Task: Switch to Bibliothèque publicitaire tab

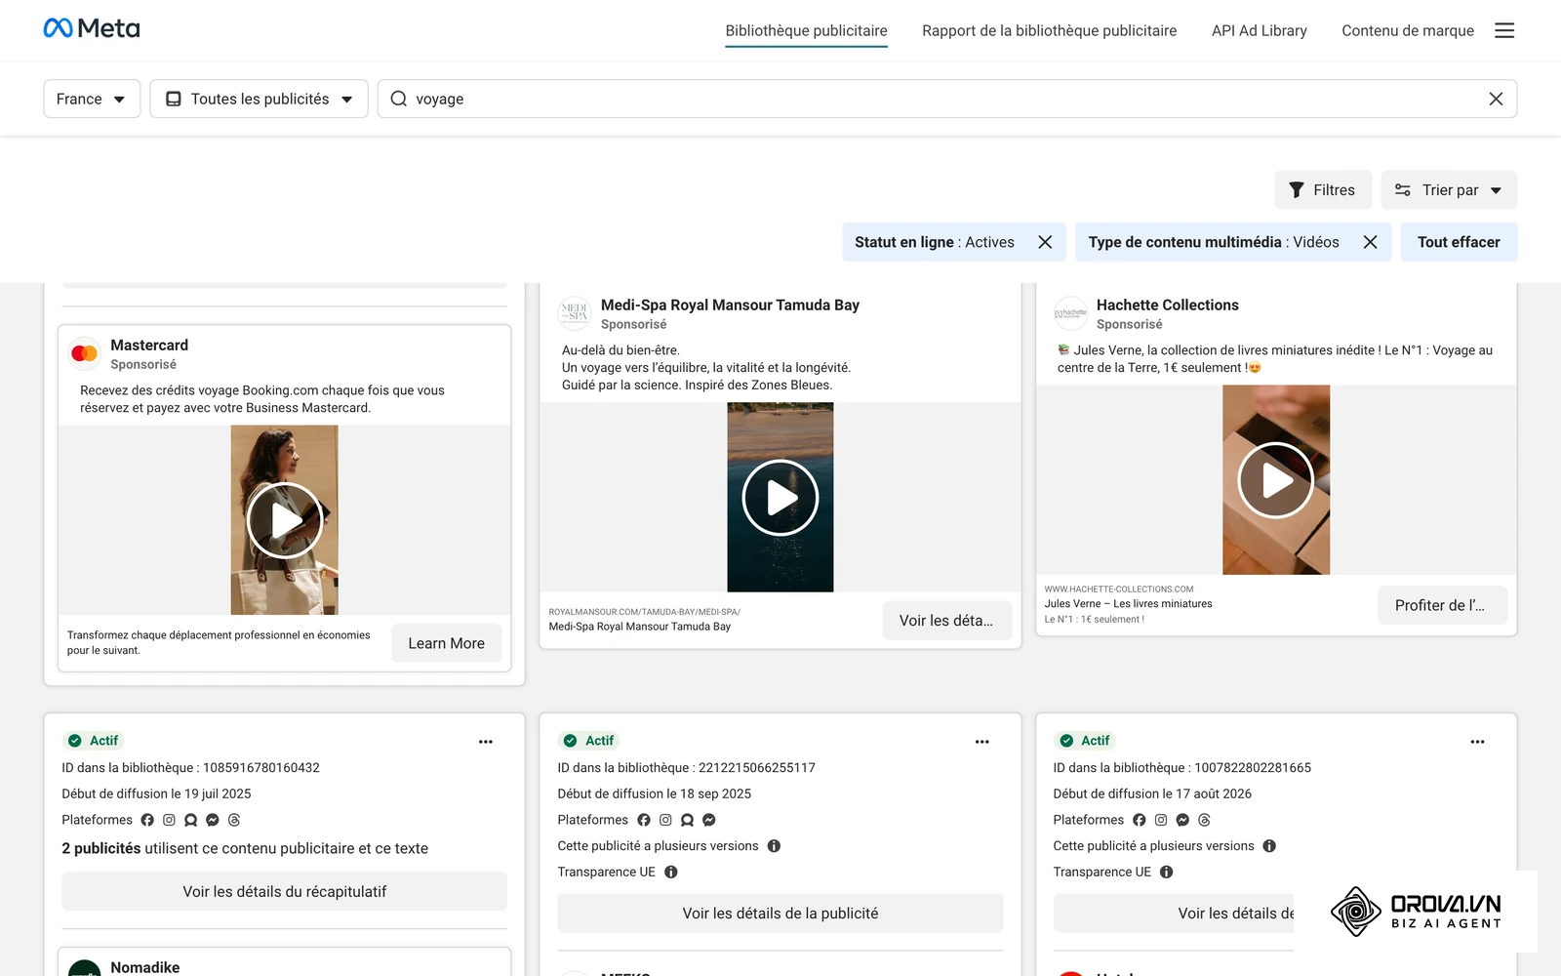Action: click(806, 30)
